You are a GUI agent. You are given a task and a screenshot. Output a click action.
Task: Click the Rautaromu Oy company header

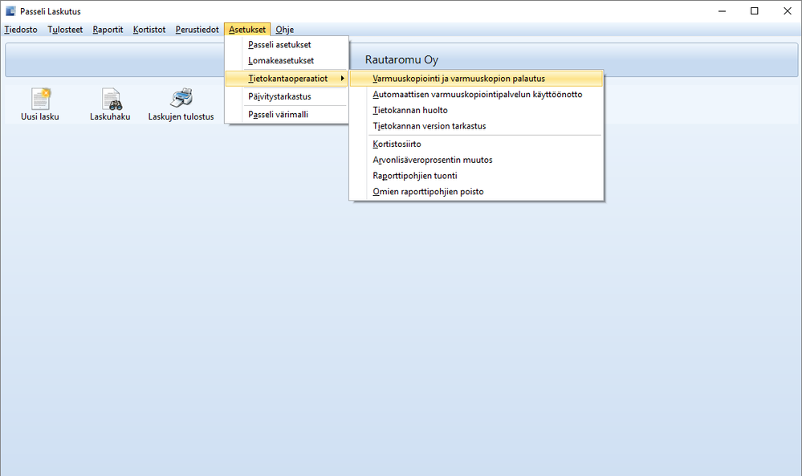(x=401, y=60)
